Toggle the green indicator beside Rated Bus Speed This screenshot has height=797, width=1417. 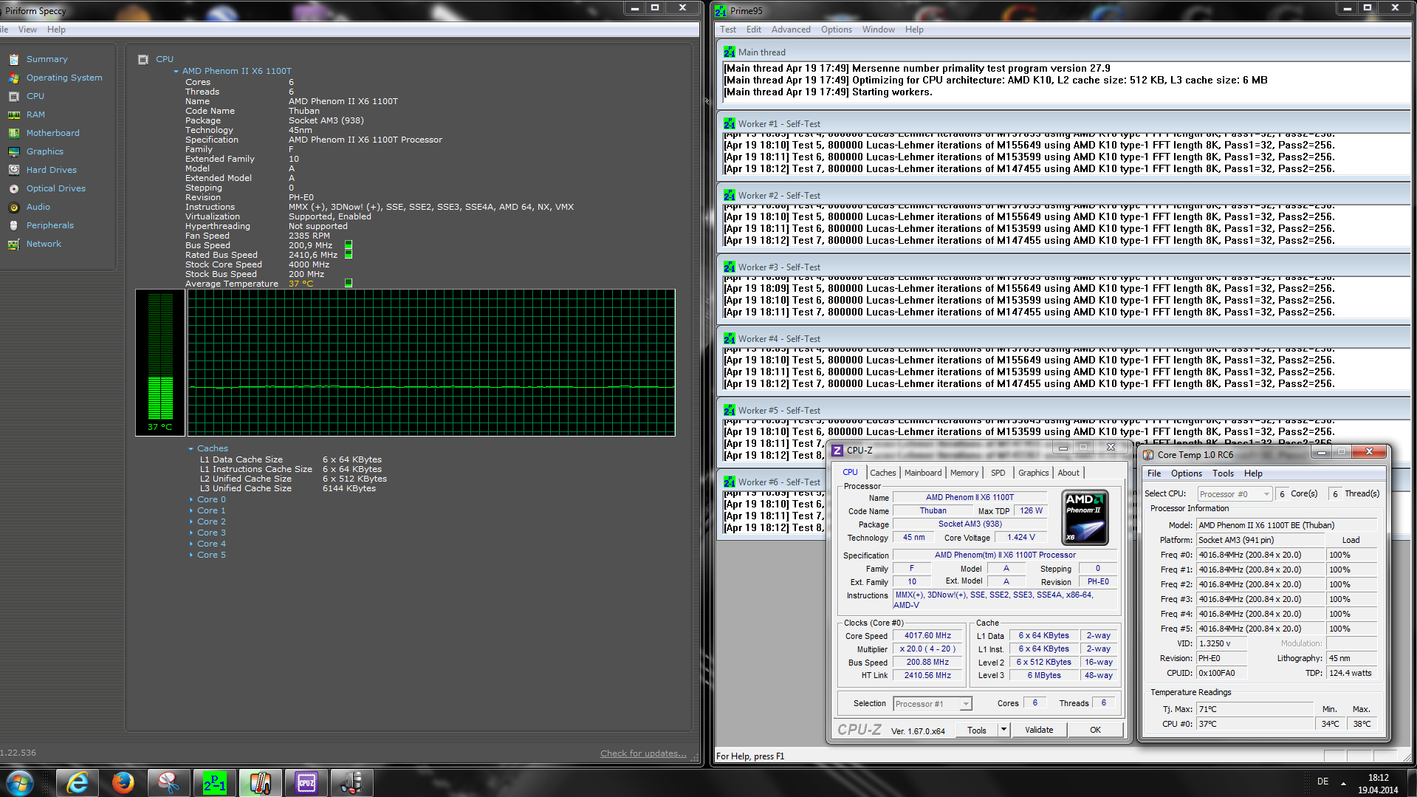tap(349, 254)
